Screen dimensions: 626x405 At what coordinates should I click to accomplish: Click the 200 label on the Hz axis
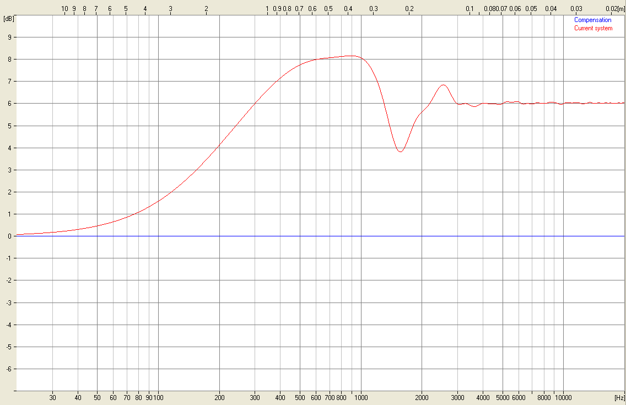point(219,398)
